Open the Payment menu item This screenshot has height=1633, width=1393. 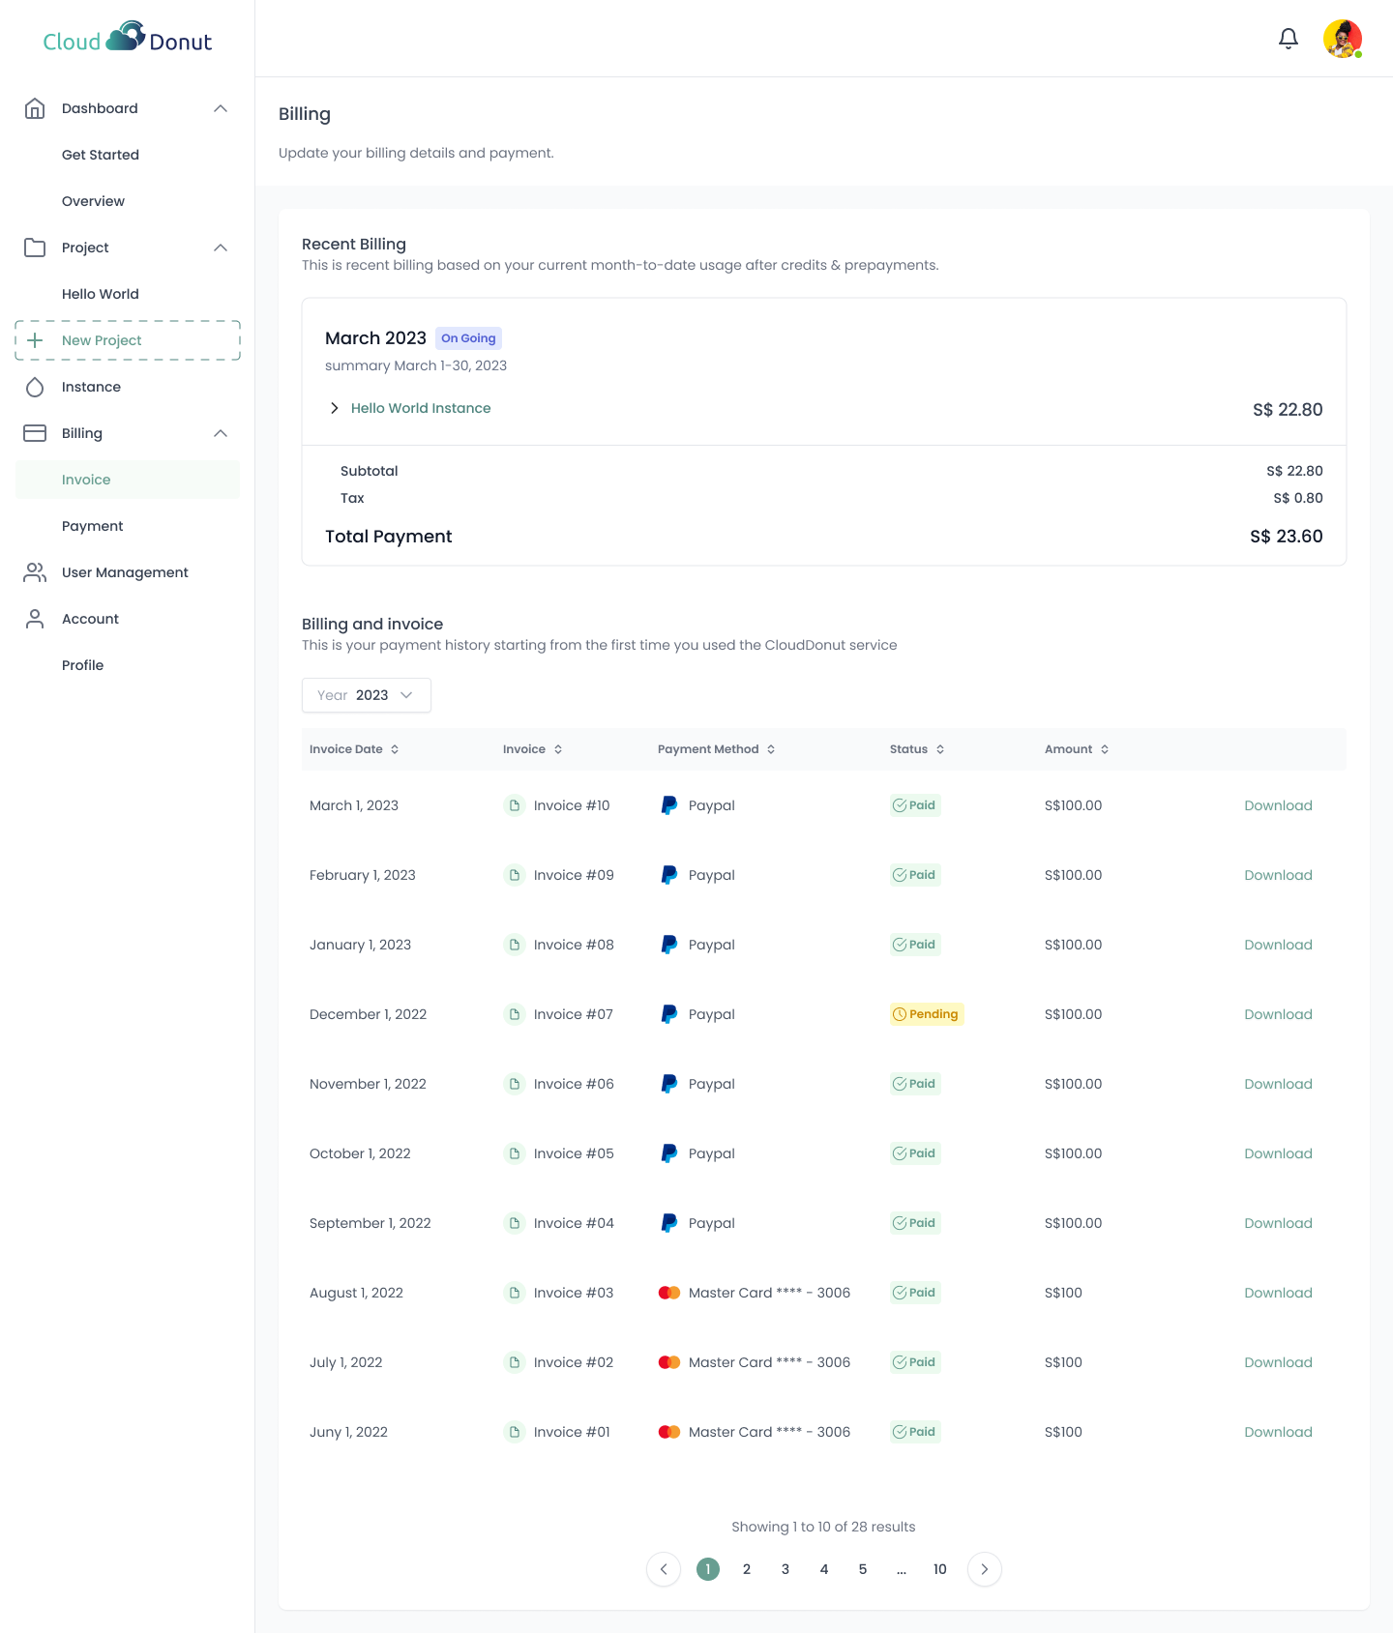click(93, 526)
